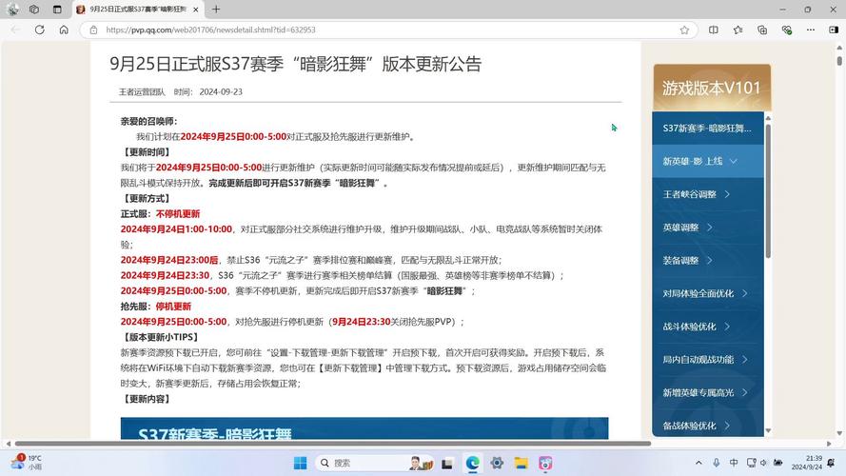This screenshot has height=476, width=846.
Task: Add this page to favorites star
Action: click(x=684, y=30)
